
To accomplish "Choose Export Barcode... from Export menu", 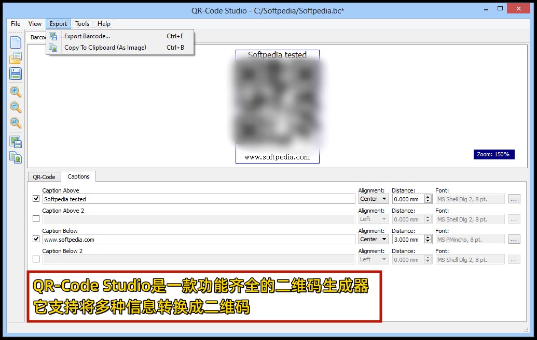I will [x=120, y=36].
